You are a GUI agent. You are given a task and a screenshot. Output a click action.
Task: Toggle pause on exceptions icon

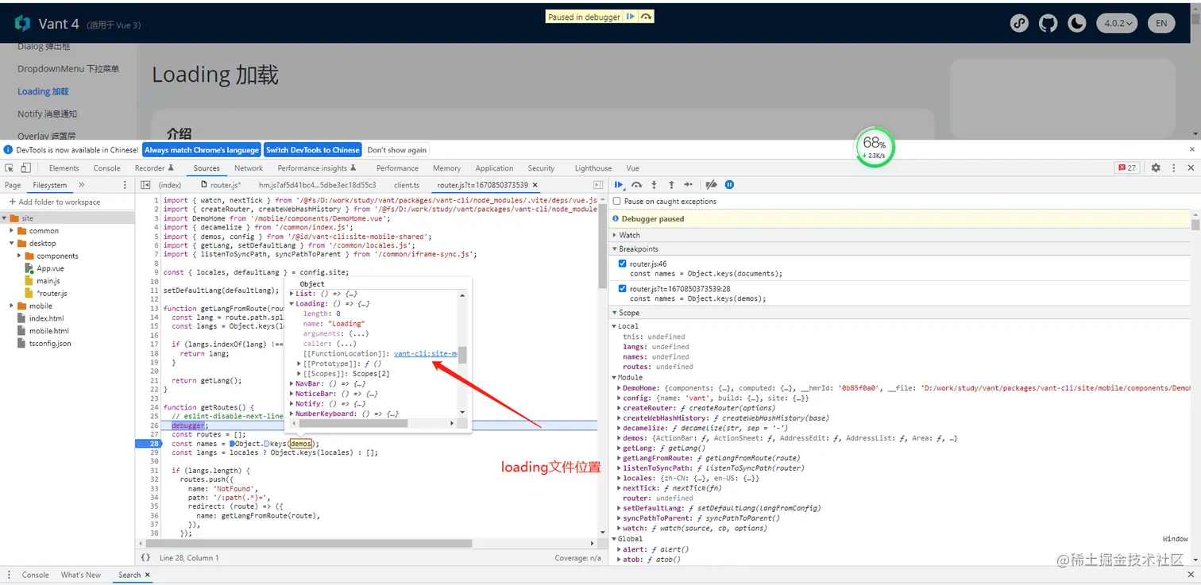(x=729, y=184)
